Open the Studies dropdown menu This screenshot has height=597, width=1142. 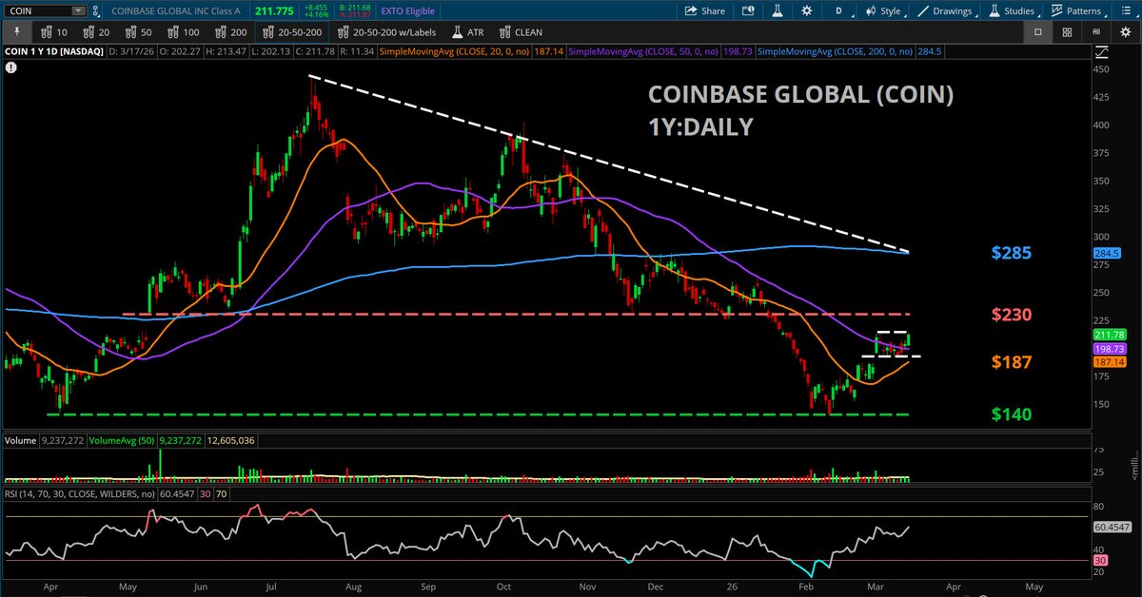point(1013,11)
